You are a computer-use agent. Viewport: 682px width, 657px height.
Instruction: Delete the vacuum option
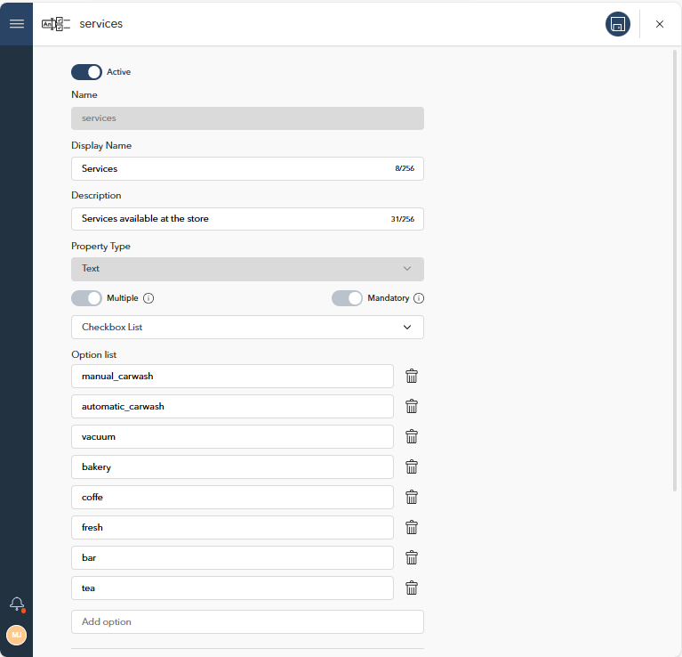[412, 437]
